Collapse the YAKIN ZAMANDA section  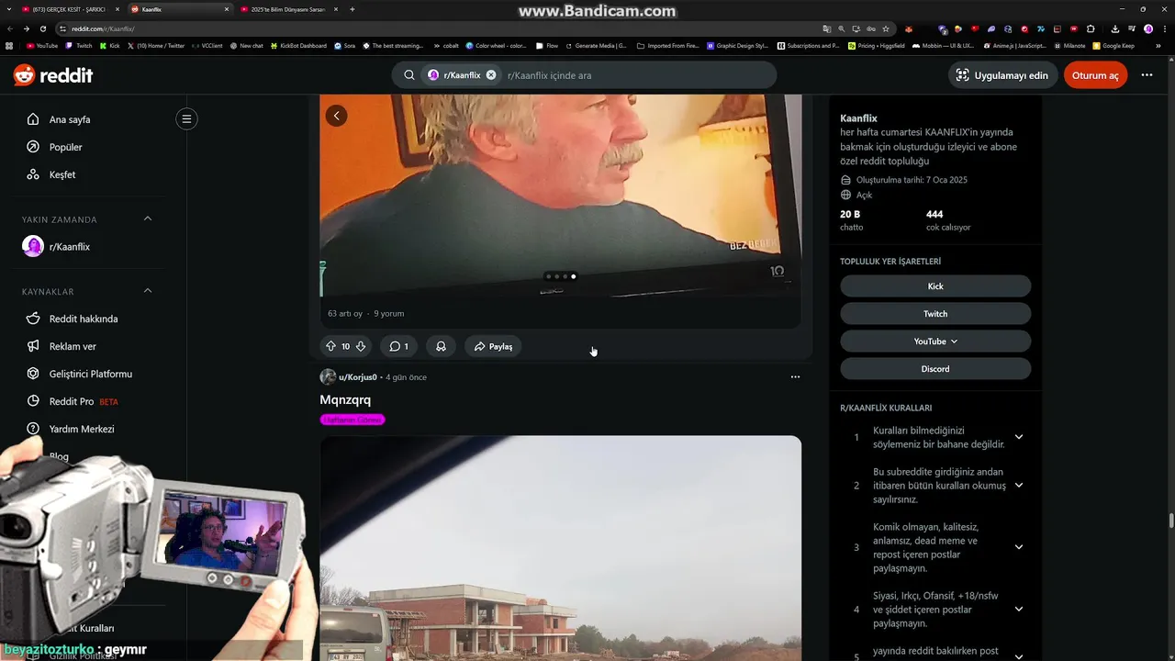pos(148,218)
